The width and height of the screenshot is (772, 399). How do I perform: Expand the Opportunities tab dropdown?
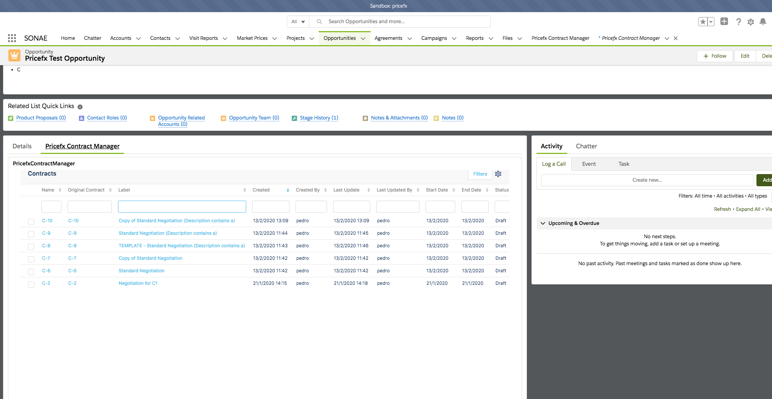click(x=362, y=38)
